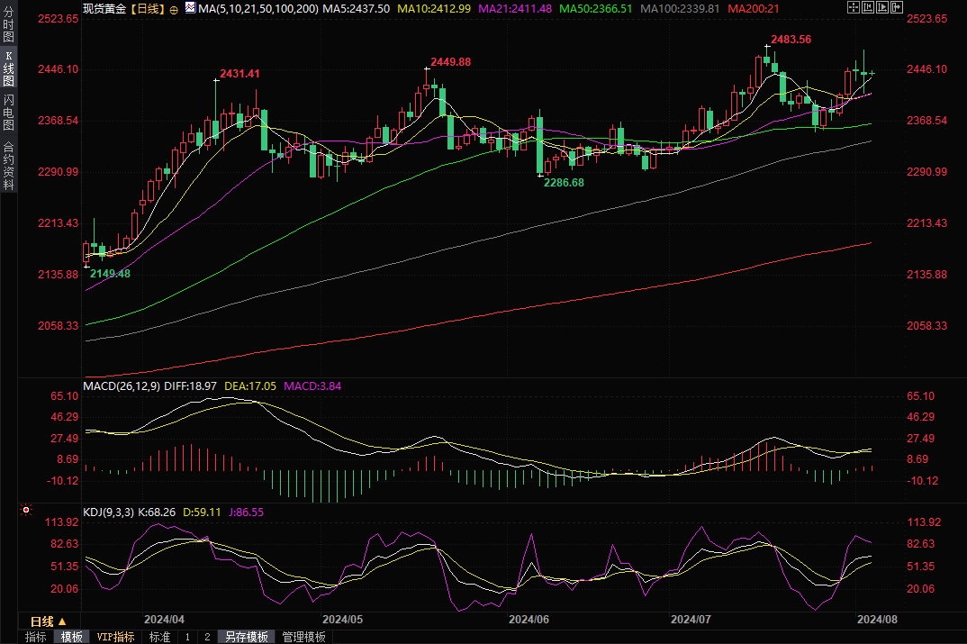Screen dimensions: 967x644
Task: Select the 模板 bottom tab
Action: click(x=72, y=637)
